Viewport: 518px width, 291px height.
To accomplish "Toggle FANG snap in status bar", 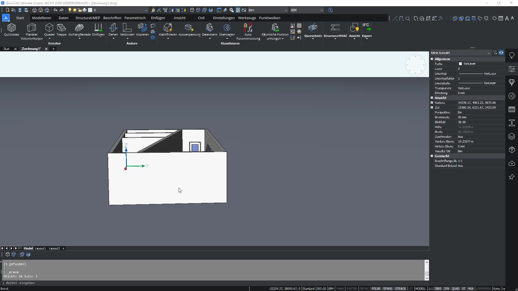I will (340, 289).
